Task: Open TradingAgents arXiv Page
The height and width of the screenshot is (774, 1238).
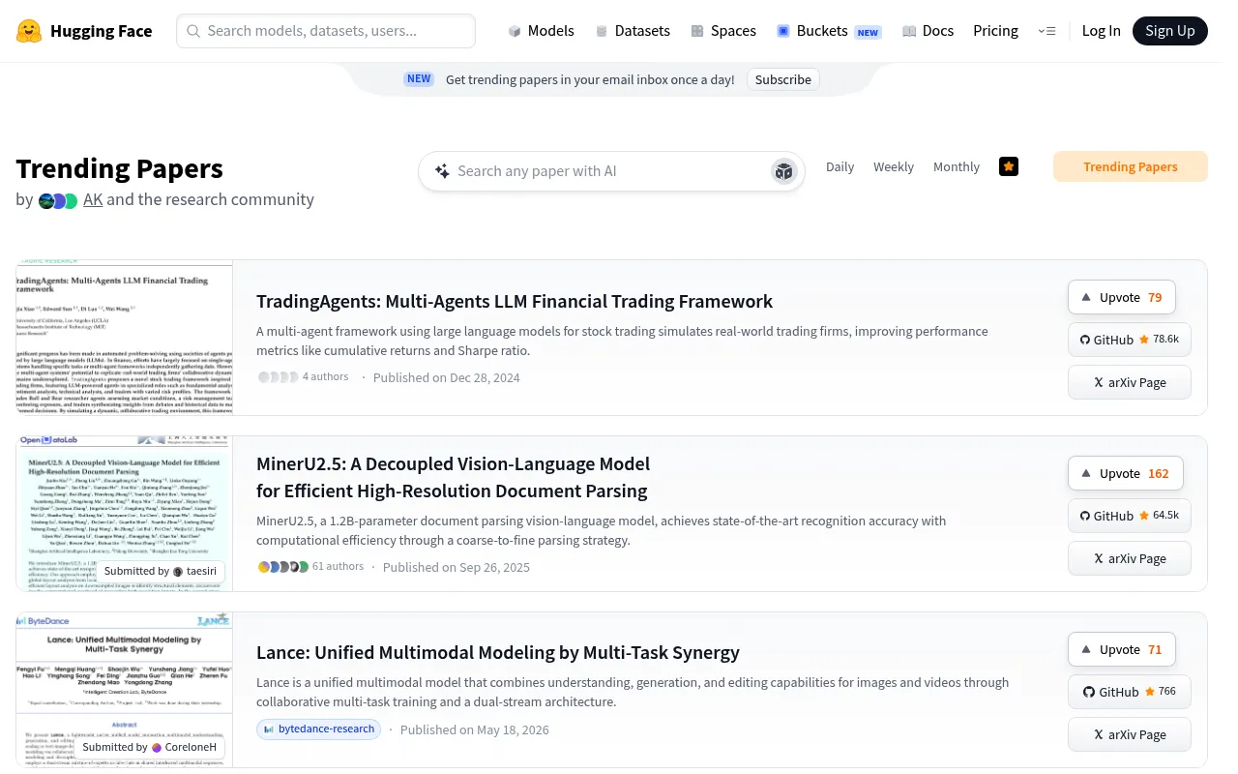Action: click(1130, 382)
